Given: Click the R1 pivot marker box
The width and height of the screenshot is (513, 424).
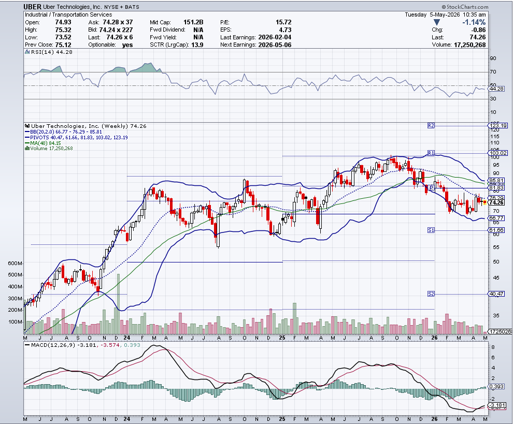Looking at the screenshot, I should [x=431, y=153].
